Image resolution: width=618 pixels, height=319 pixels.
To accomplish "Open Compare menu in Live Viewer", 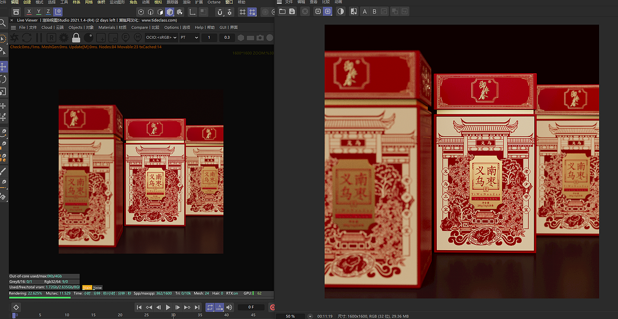I will click(x=145, y=27).
